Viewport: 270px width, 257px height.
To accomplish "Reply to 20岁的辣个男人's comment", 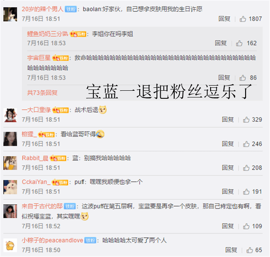I will 224,19.
